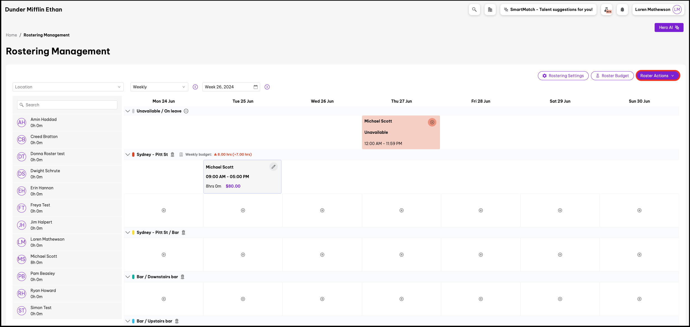
Task: Edit Michael Scott's shift with pencil icon
Action: pos(273,167)
